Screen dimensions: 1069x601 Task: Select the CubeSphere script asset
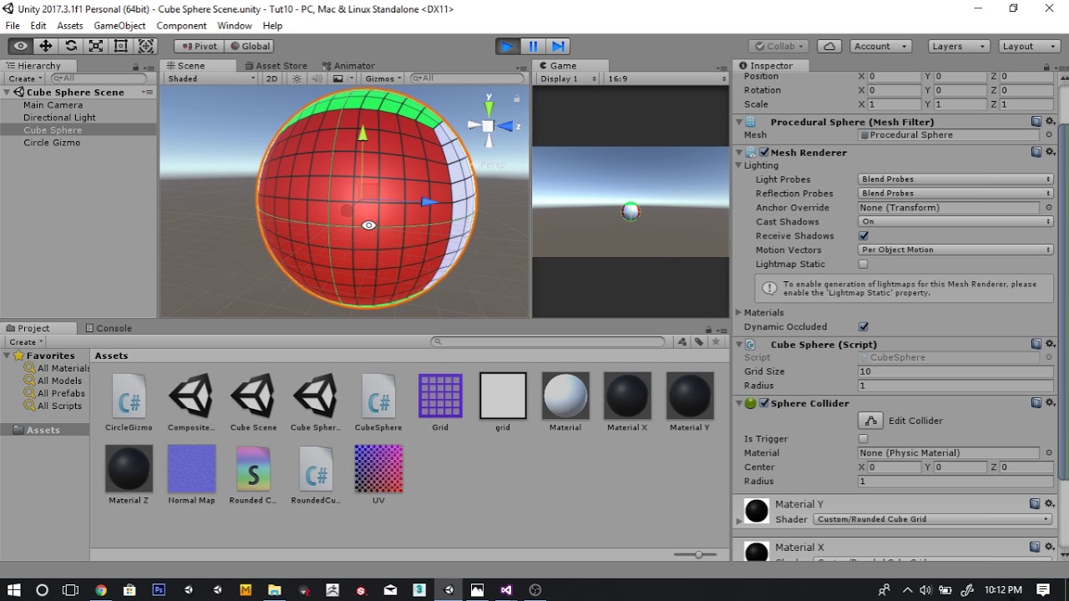click(378, 402)
